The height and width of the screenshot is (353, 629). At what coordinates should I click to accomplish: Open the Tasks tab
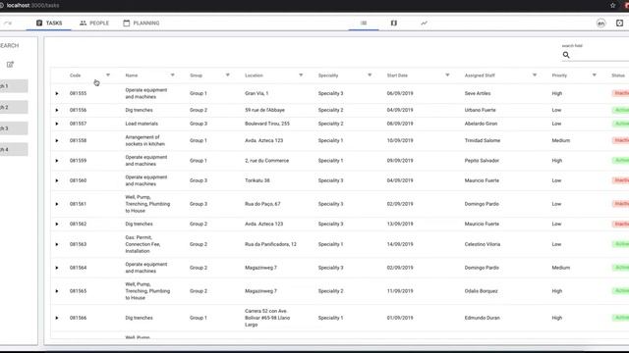49,23
